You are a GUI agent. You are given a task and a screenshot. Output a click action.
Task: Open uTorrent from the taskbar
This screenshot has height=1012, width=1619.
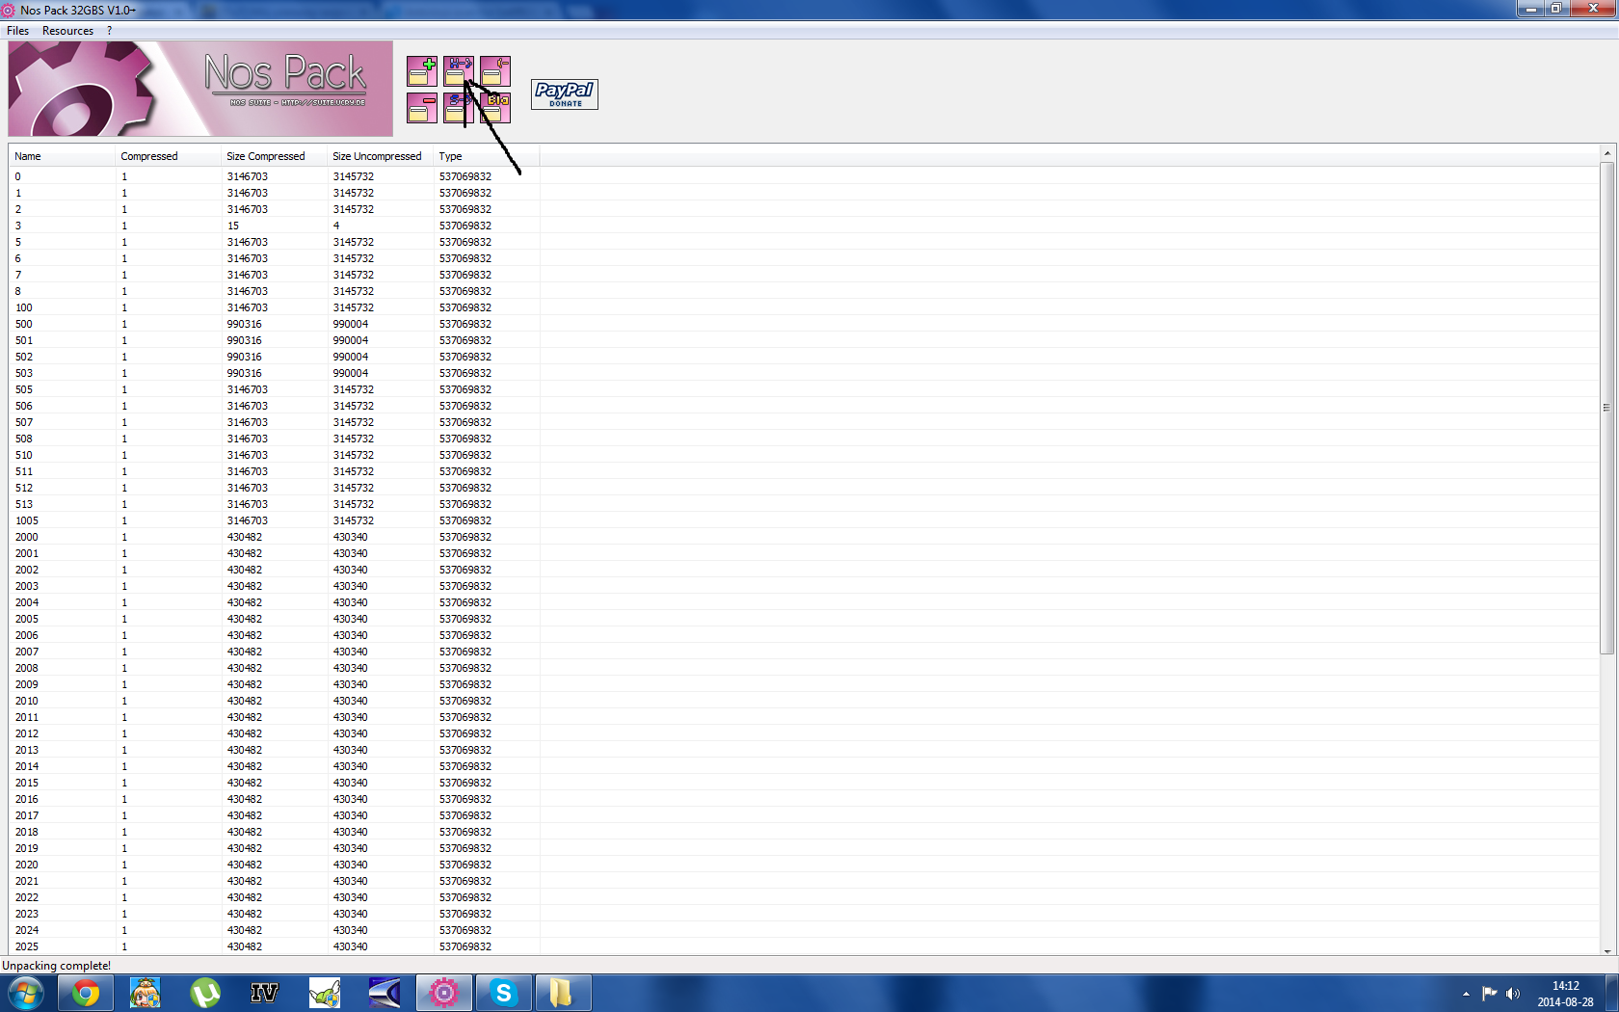point(205,993)
